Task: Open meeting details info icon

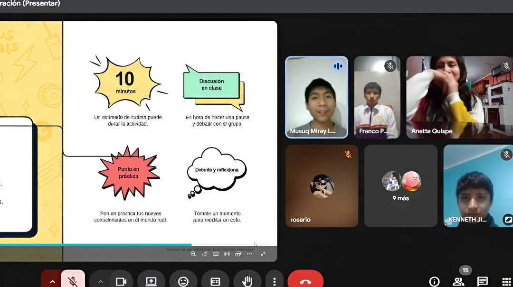Action: coord(434,282)
